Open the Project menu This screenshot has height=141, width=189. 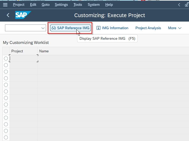[19, 5]
